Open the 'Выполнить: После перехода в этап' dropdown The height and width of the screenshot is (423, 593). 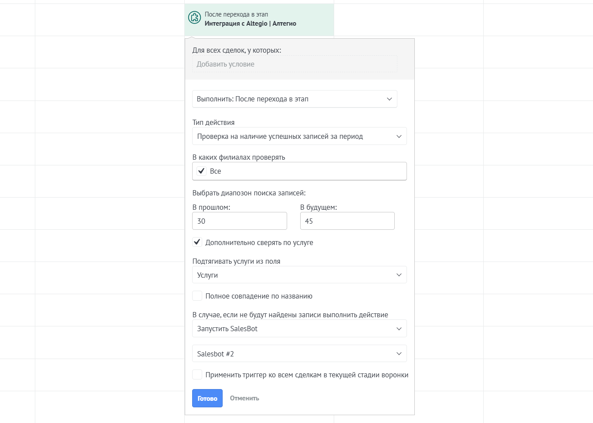[295, 99]
